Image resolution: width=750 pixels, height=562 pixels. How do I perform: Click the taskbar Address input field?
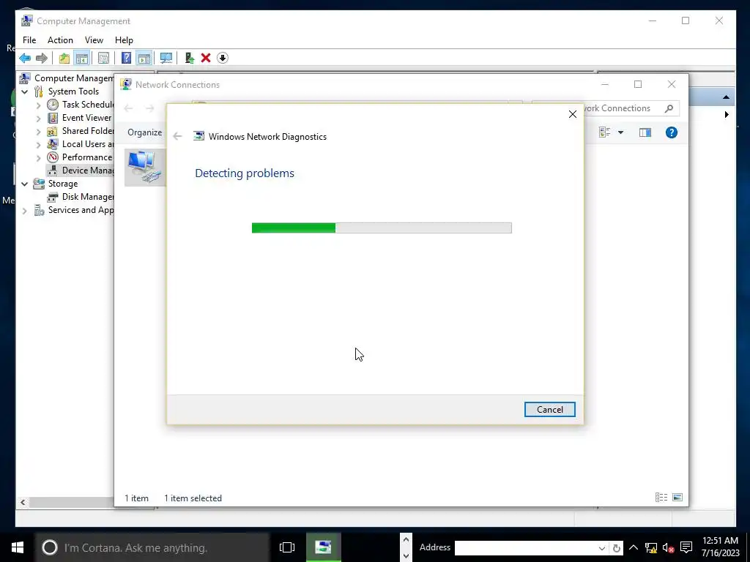pos(526,548)
